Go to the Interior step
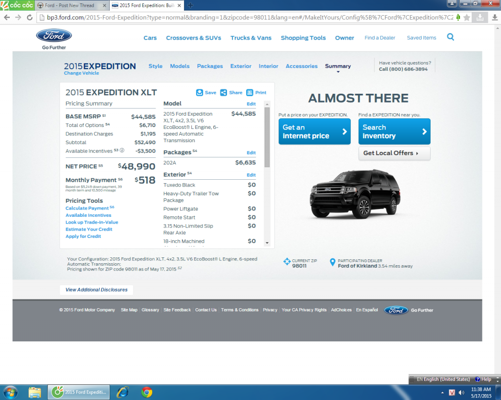This screenshot has width=501, height=400. pyautogui.click(x=269, y=66)
